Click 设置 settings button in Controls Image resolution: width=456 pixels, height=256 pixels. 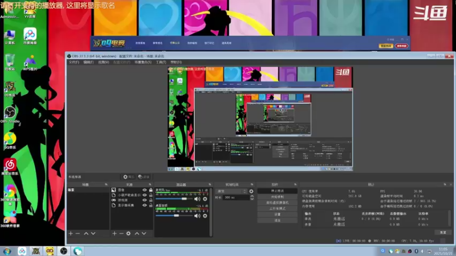[x=277, y=214]
